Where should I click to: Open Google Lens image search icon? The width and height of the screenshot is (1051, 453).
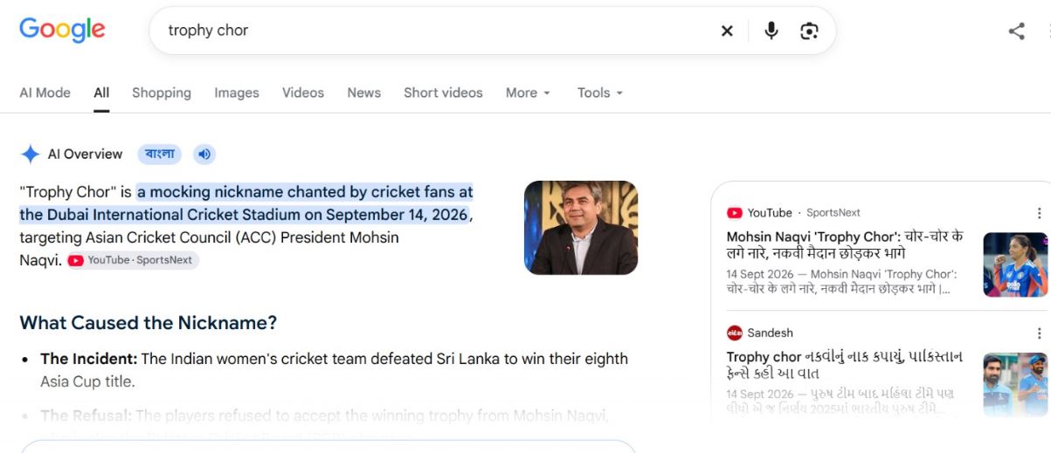(809, 31)
